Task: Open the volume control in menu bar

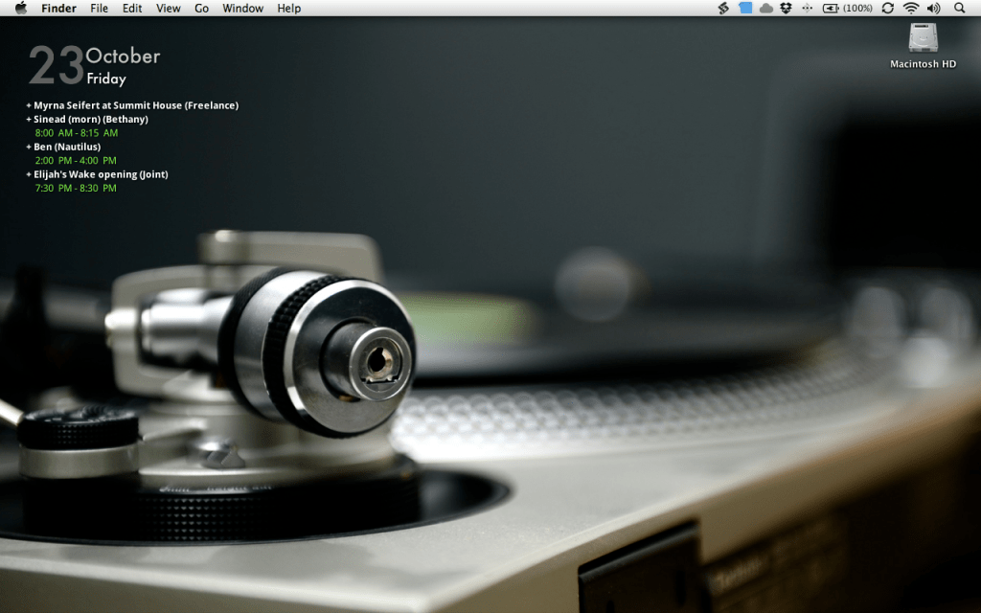Action: (934, 8)
